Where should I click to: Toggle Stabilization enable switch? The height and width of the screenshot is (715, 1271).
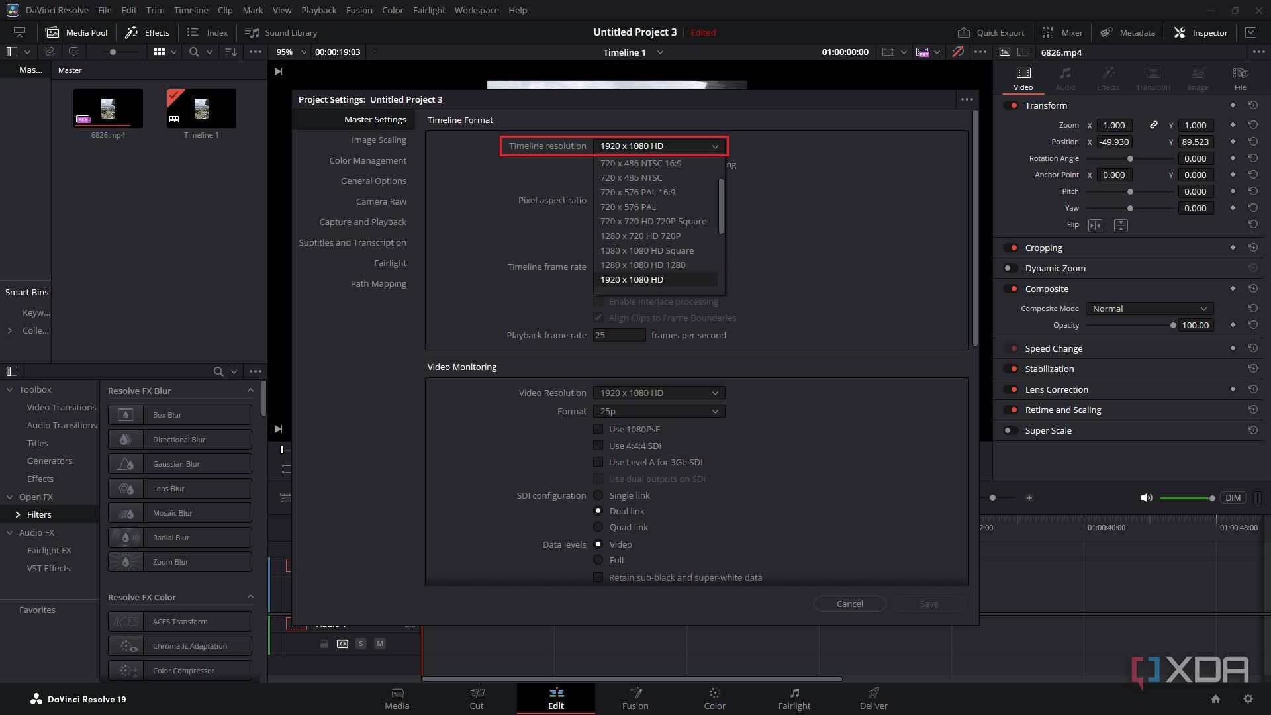click(x=1010, y=369)
